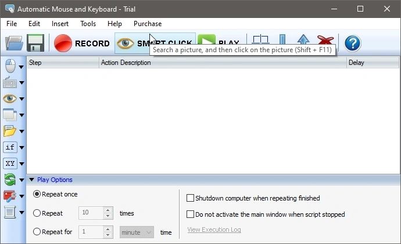Click the blue up arrow move-up icon

(x=303, y=39)
